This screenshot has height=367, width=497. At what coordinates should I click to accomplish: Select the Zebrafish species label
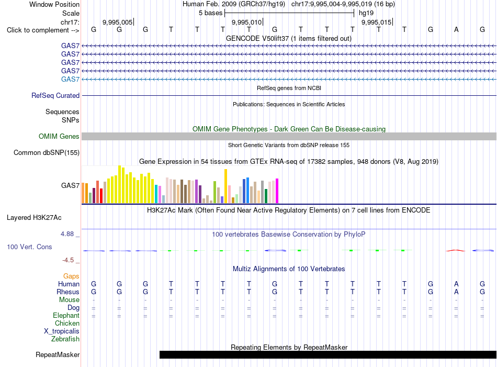point(65,339)
